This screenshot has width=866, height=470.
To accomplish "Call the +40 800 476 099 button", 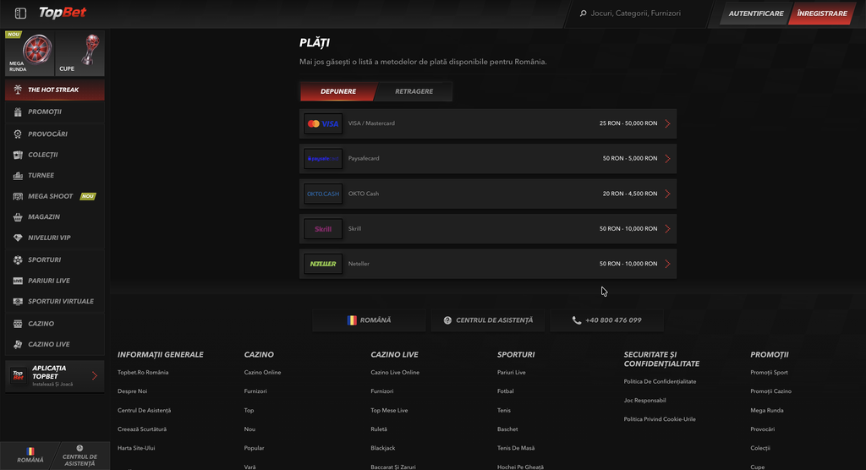I will 606,320.
